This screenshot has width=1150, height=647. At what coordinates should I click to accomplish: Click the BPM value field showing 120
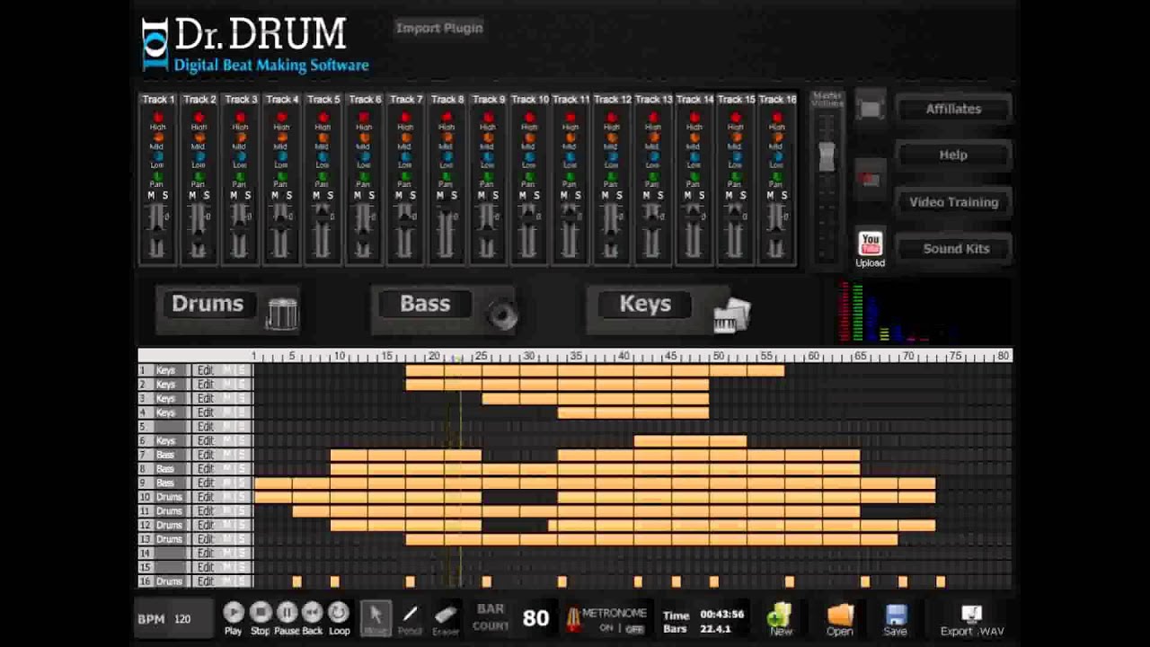[182, 619]
